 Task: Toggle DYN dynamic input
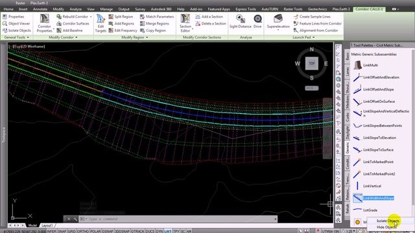pos(160,231)
